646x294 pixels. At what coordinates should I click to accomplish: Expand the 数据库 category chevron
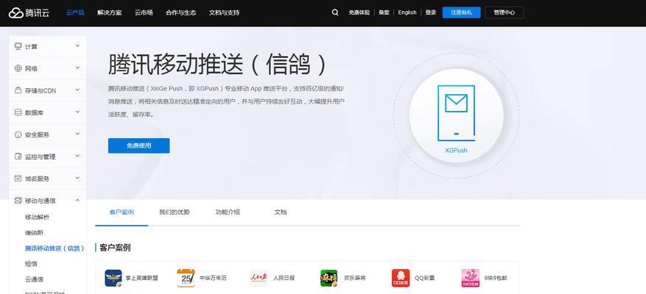click(77, 112)
